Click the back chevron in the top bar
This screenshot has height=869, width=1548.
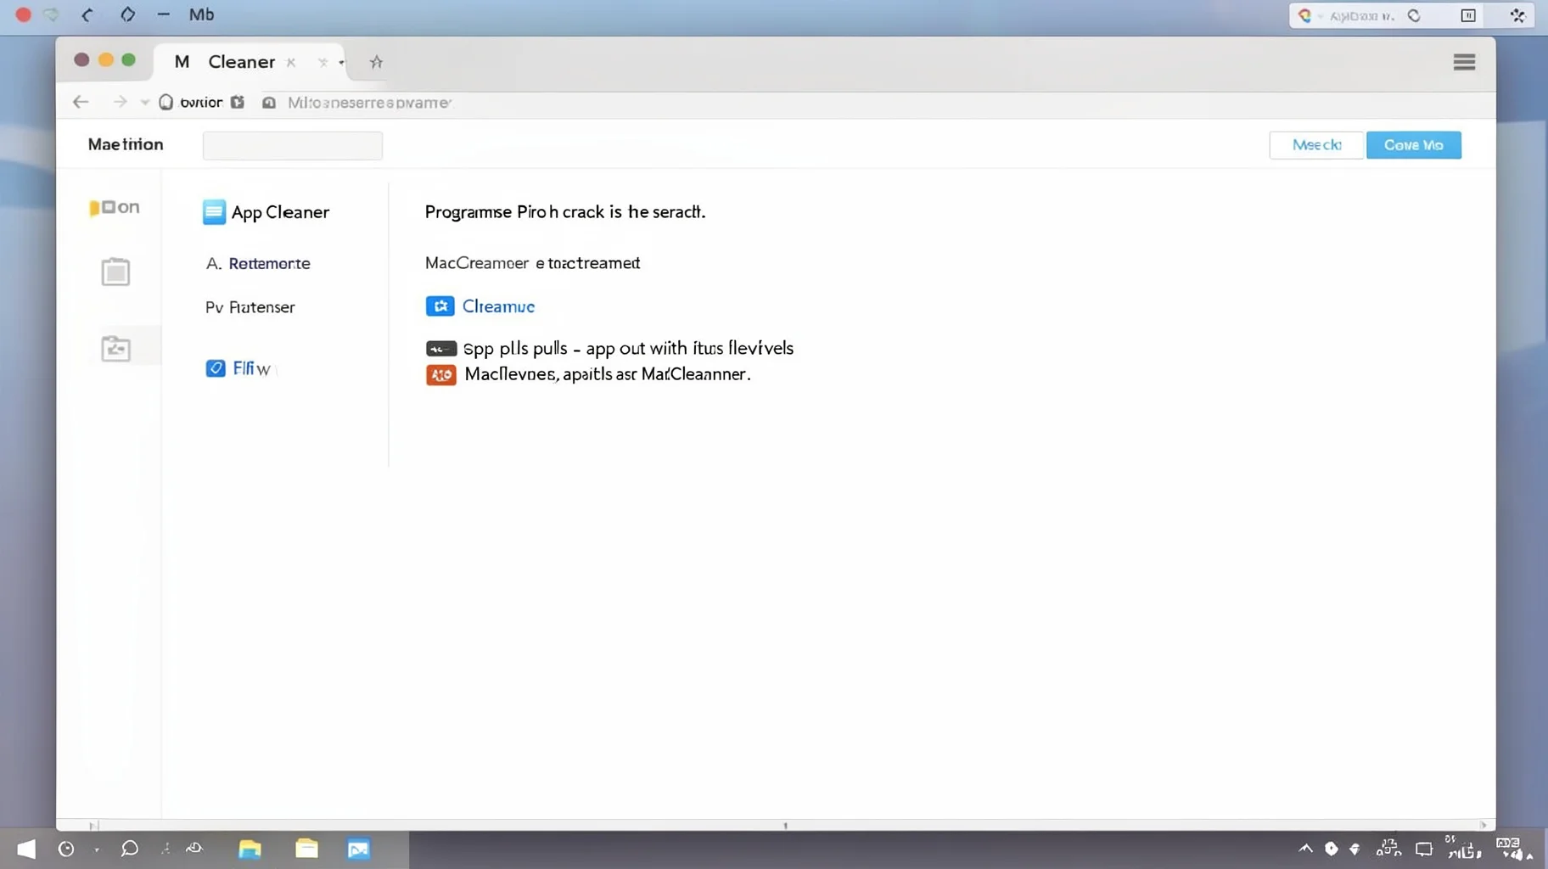click(x=87, y=14)
